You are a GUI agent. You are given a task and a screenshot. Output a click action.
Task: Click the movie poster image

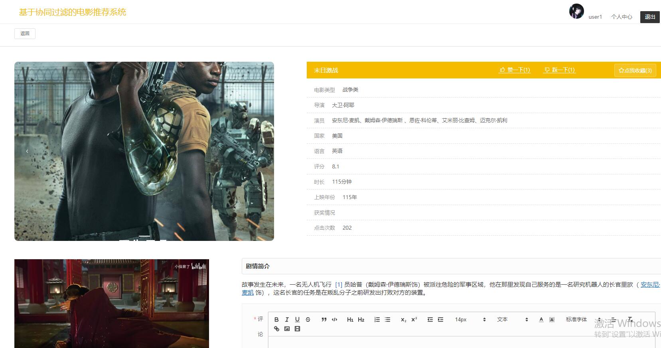pyautogui.click(x=144, y=151)
